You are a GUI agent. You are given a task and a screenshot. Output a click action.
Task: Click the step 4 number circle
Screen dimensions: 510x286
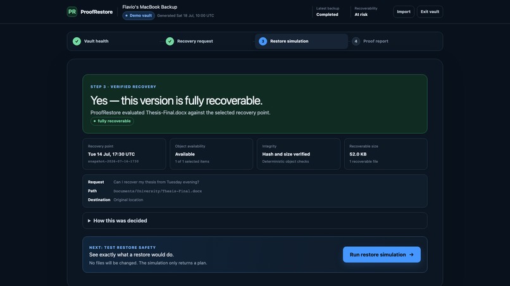click(x=356, y=41)
